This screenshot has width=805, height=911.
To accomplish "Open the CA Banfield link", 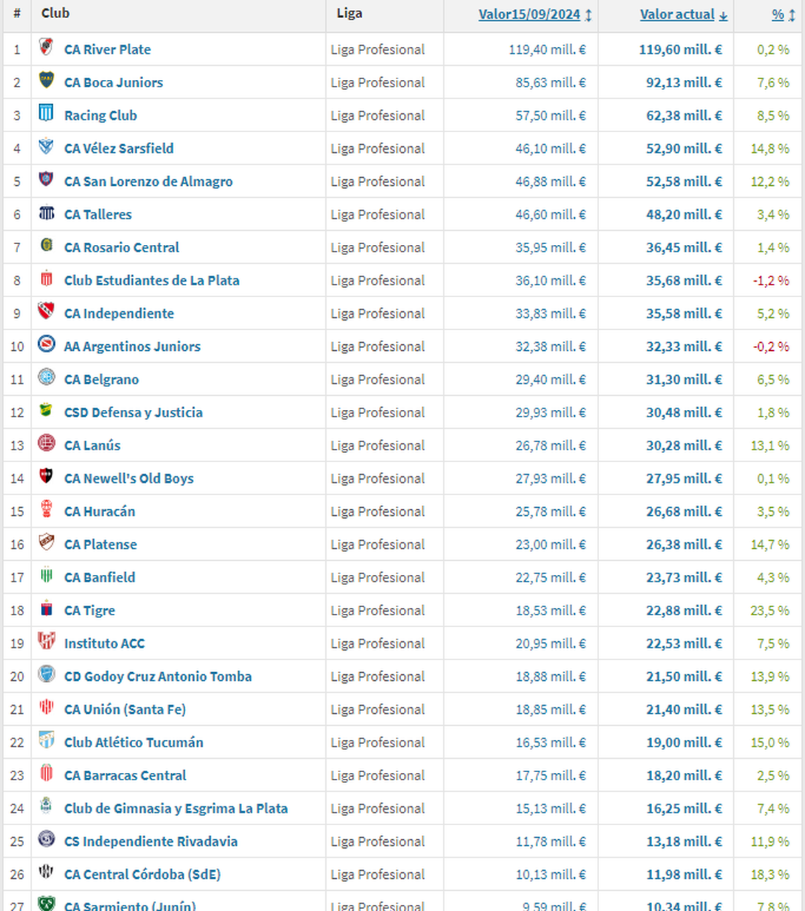I will tap(99, 577).
